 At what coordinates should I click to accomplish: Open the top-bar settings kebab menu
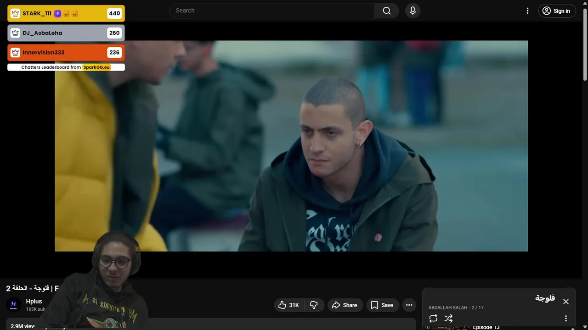(527, 11)
